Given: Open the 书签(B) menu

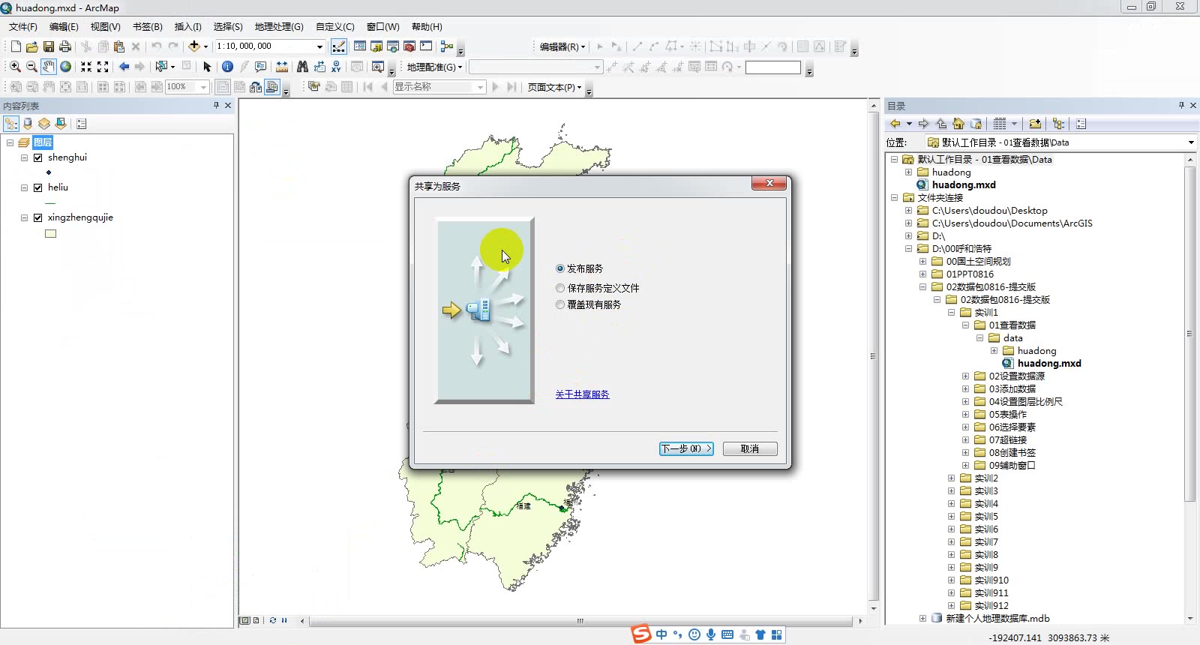Looking at the screenshot, I should [x=147, y=26].
